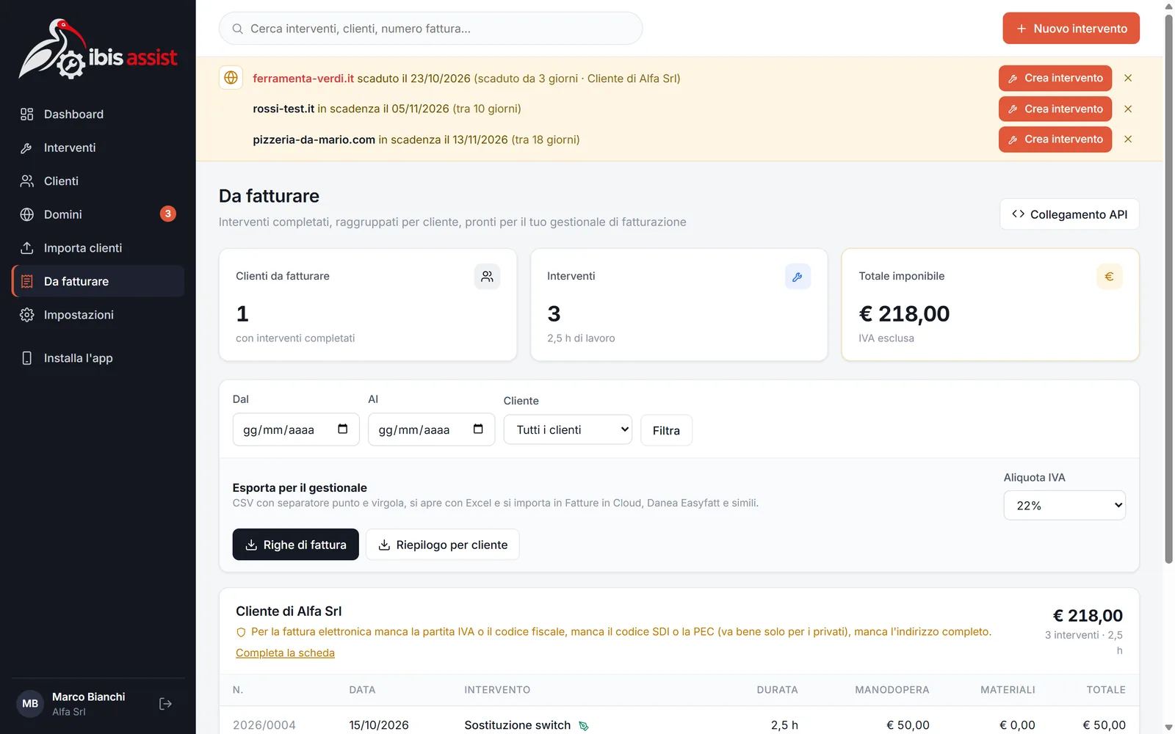The height and width of the screenshot is (734, 1175).
Task: Crea intervento for rossi-test.it
Action: tap(1055, 109)
